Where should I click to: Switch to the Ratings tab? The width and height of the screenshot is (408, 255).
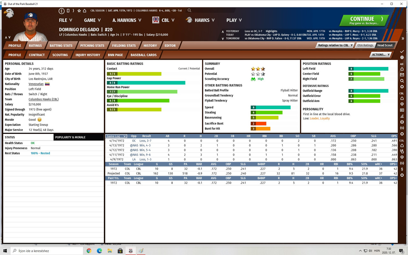click(x=35, y=46)
